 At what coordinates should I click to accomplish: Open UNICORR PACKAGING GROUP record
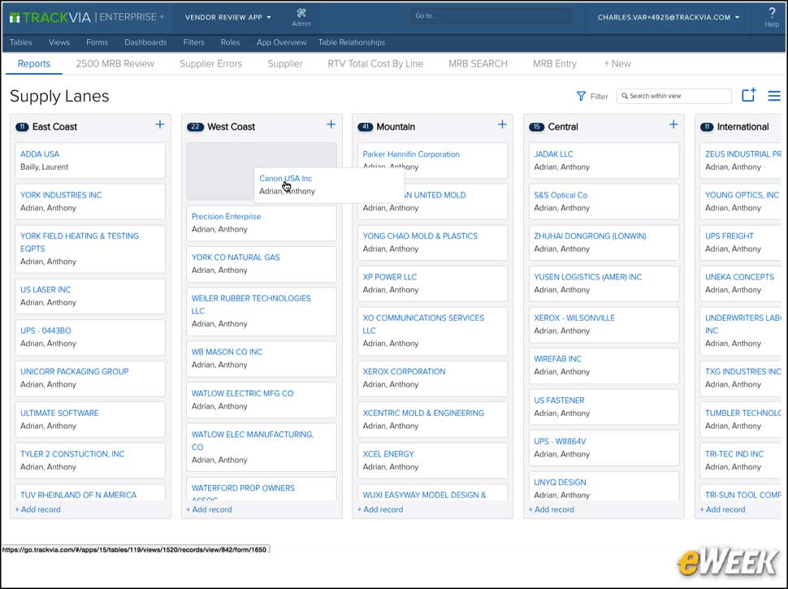pyautogui.click(x=75, y=371)
